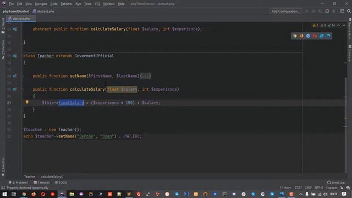Open in Opera browser icon in editor

315,36
